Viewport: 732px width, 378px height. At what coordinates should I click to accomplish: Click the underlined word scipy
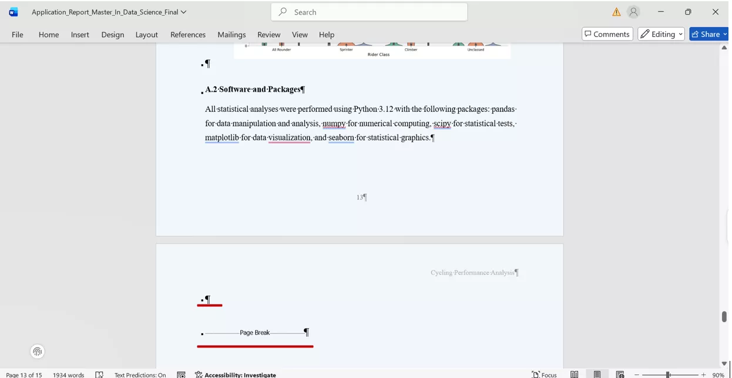coord(442,123)
